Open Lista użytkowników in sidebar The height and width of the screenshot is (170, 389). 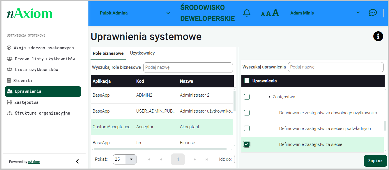click(x=43, y=70)
